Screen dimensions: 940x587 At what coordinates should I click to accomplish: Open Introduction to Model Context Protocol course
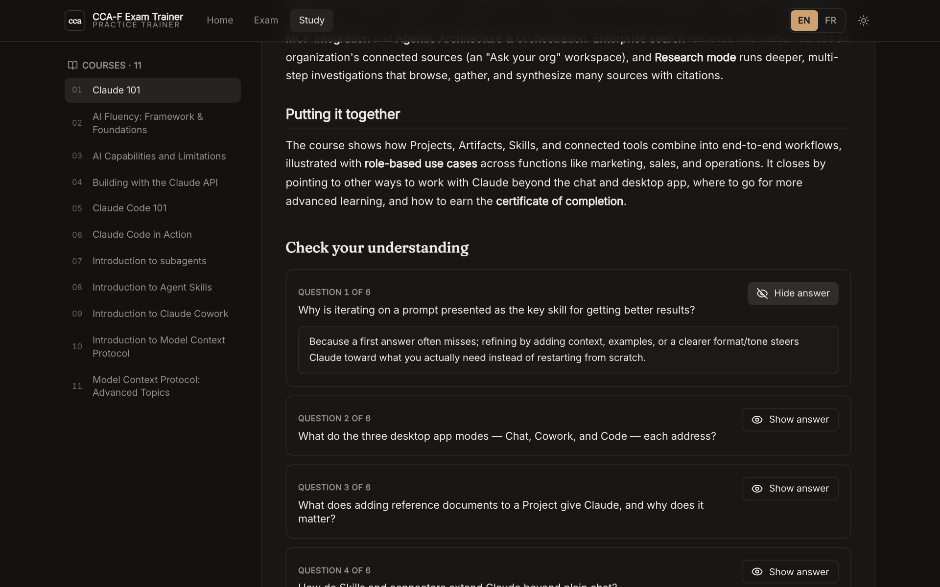(x=153, y=347)
